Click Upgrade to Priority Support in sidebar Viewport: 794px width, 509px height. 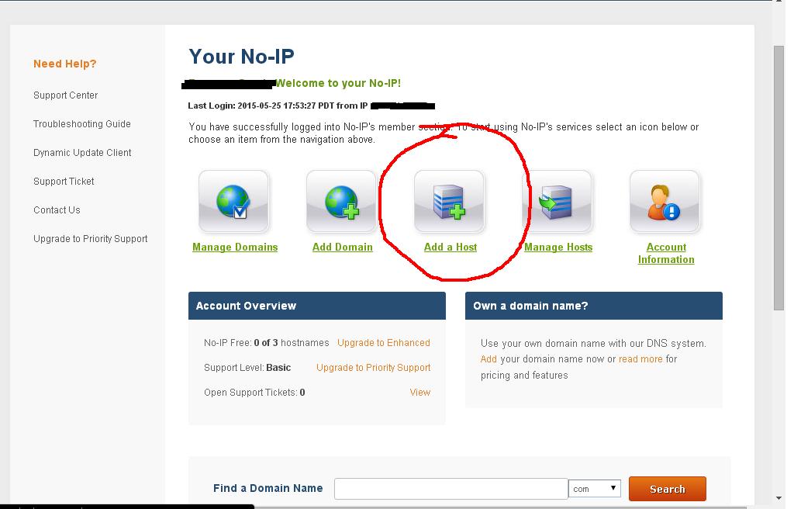(x=91, y=239)
